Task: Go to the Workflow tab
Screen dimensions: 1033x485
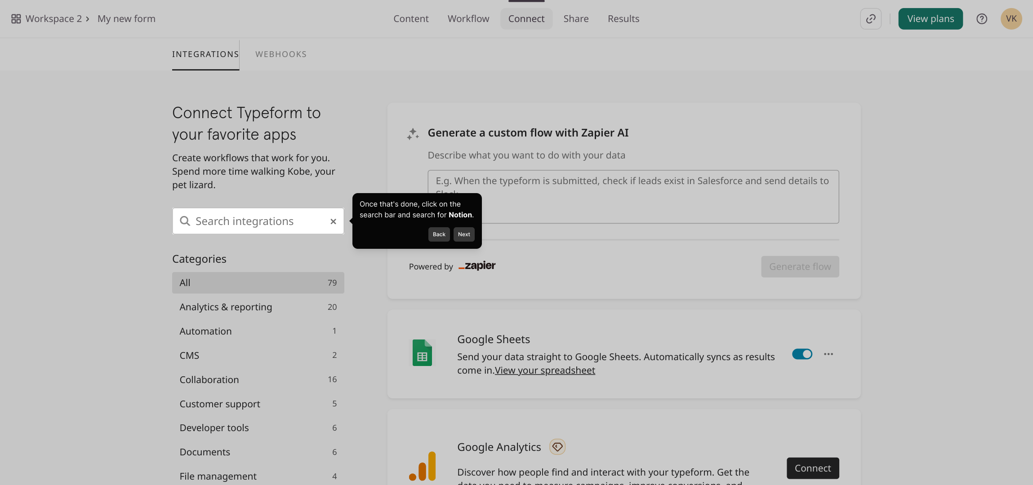Action: 468,19
